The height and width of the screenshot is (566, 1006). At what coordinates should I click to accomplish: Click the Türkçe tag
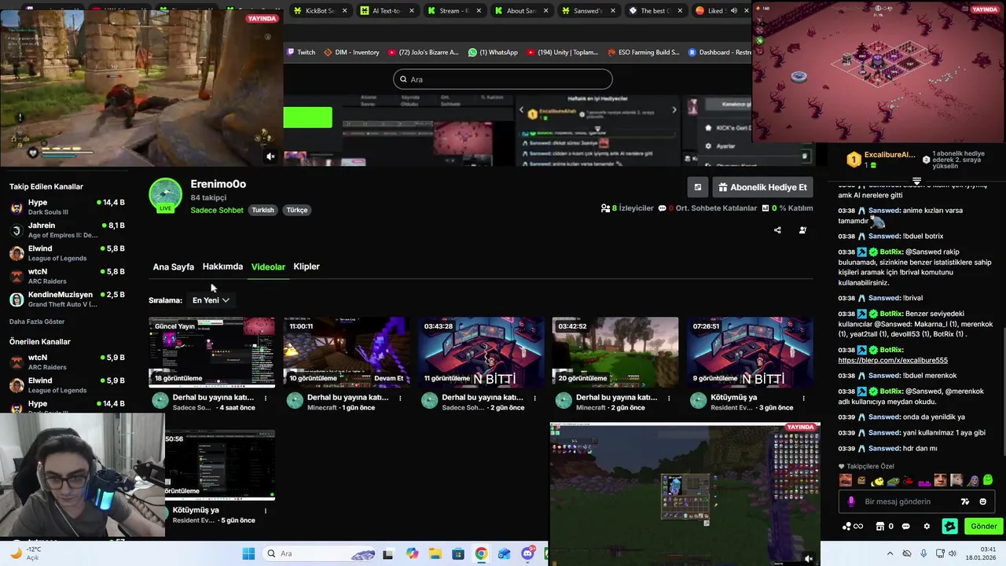pyautogui.click(x=297, y=210)
